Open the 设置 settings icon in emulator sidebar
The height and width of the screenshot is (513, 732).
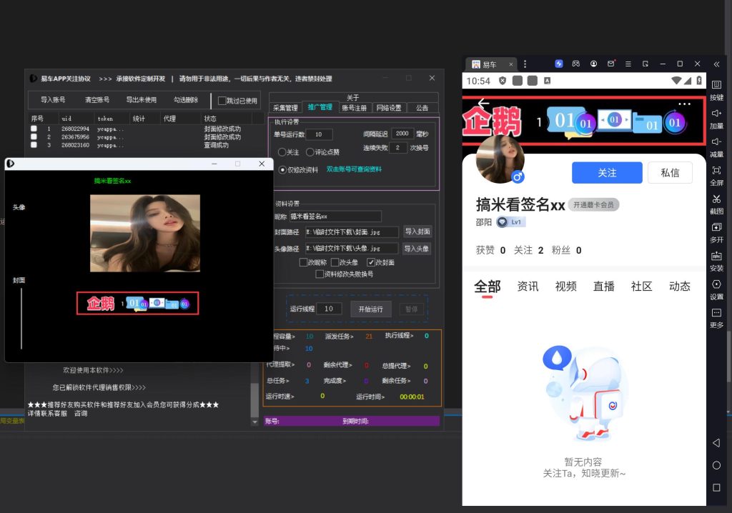click(x=716, y=285)
